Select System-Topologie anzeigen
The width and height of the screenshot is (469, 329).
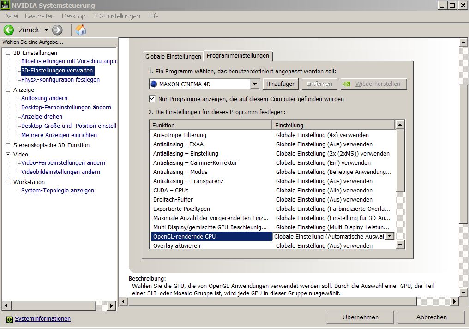[x=57, y=191]
